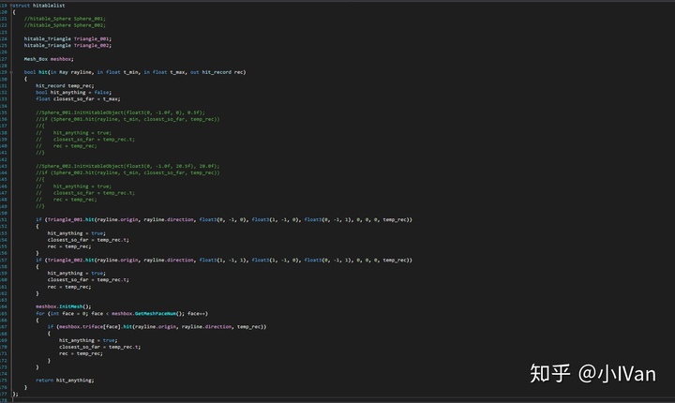Select the 'Mesh_Box meshbox;' declaration line
Viewport: 675px width, 403px height.
[x=49, y=59]
